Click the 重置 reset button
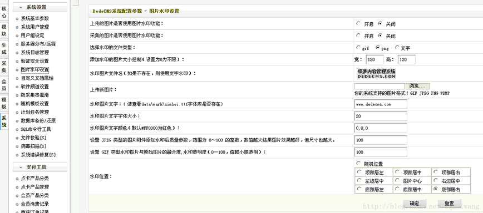The height and width of the screenshot is (213, 483). (x=450, y=203)
